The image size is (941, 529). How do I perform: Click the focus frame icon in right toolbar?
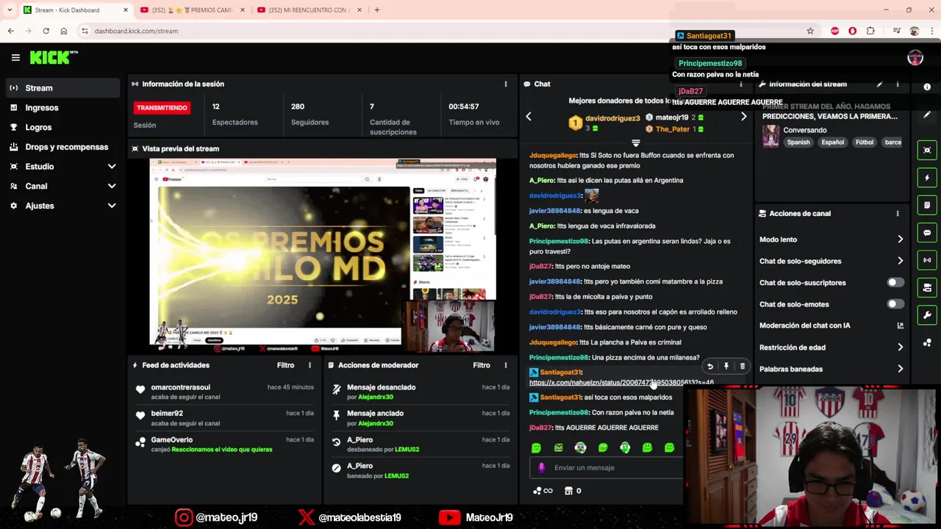pos(927,150)
